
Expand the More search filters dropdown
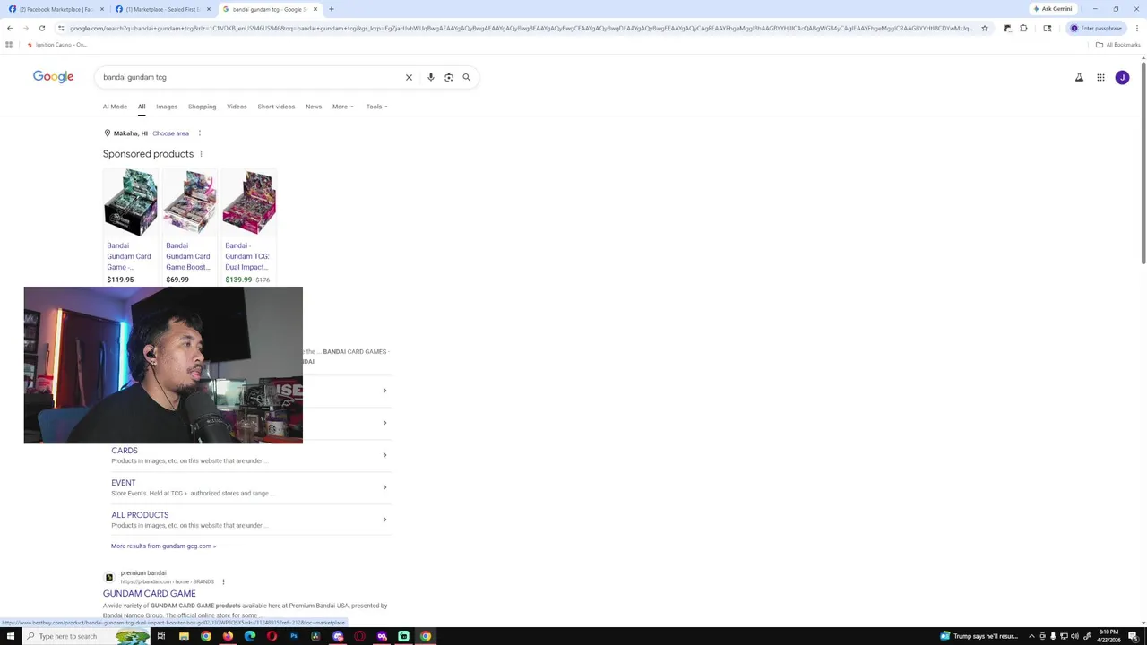click(343, 107)
